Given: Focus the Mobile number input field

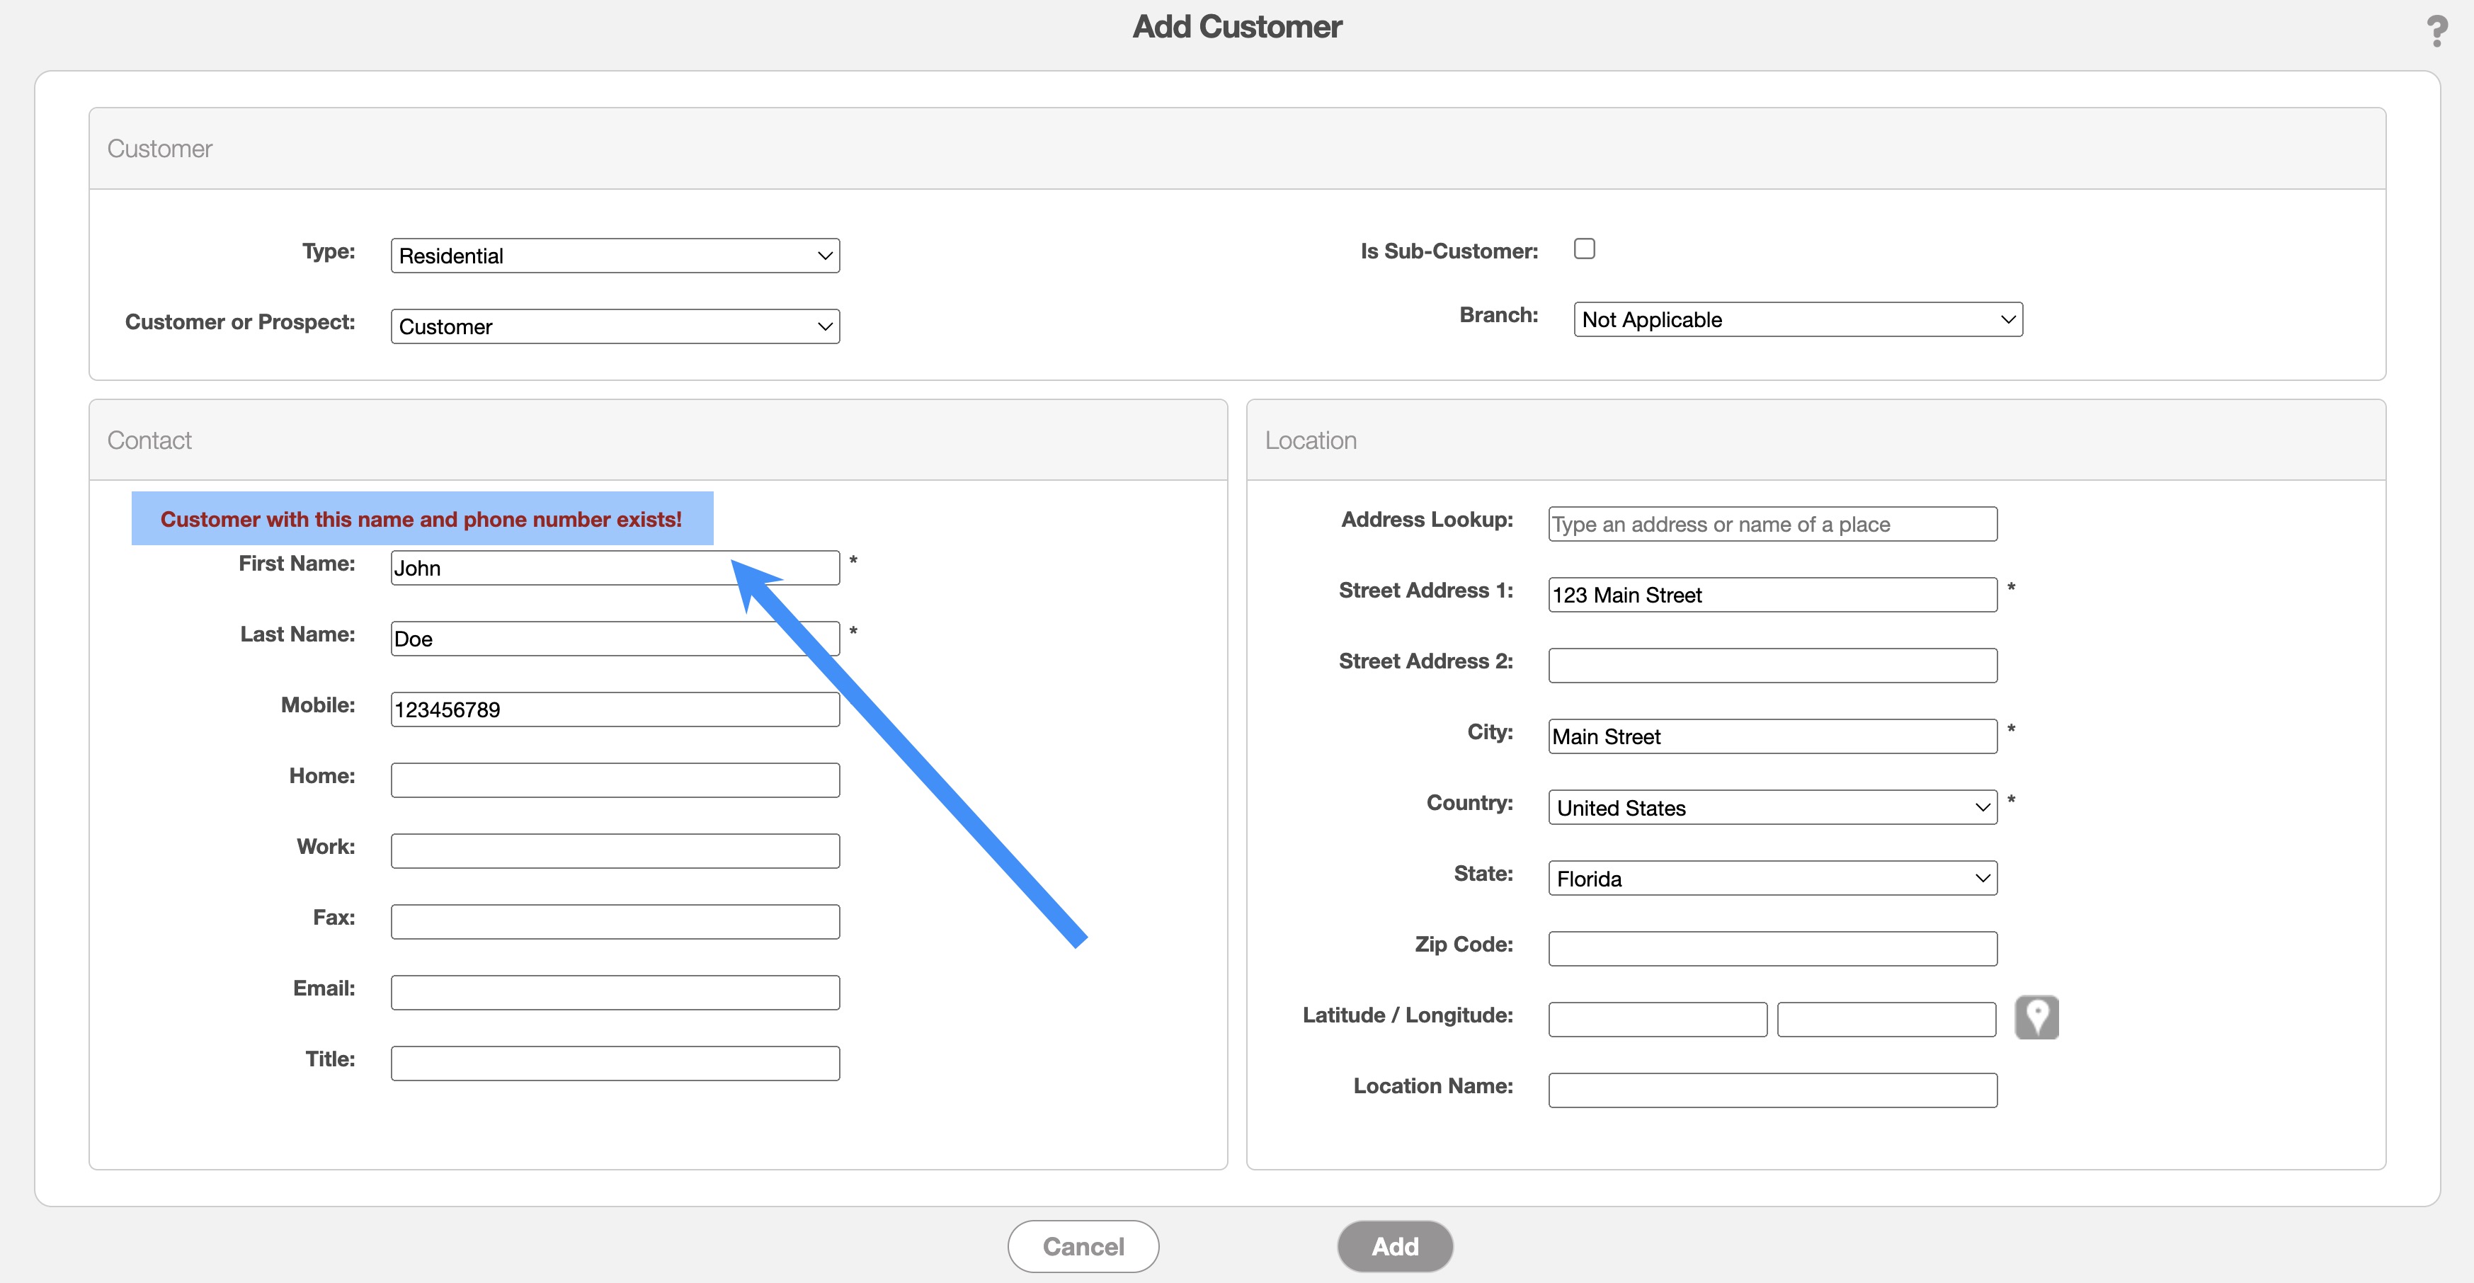Looking at the screenshot, I should [x=615, y=709].
